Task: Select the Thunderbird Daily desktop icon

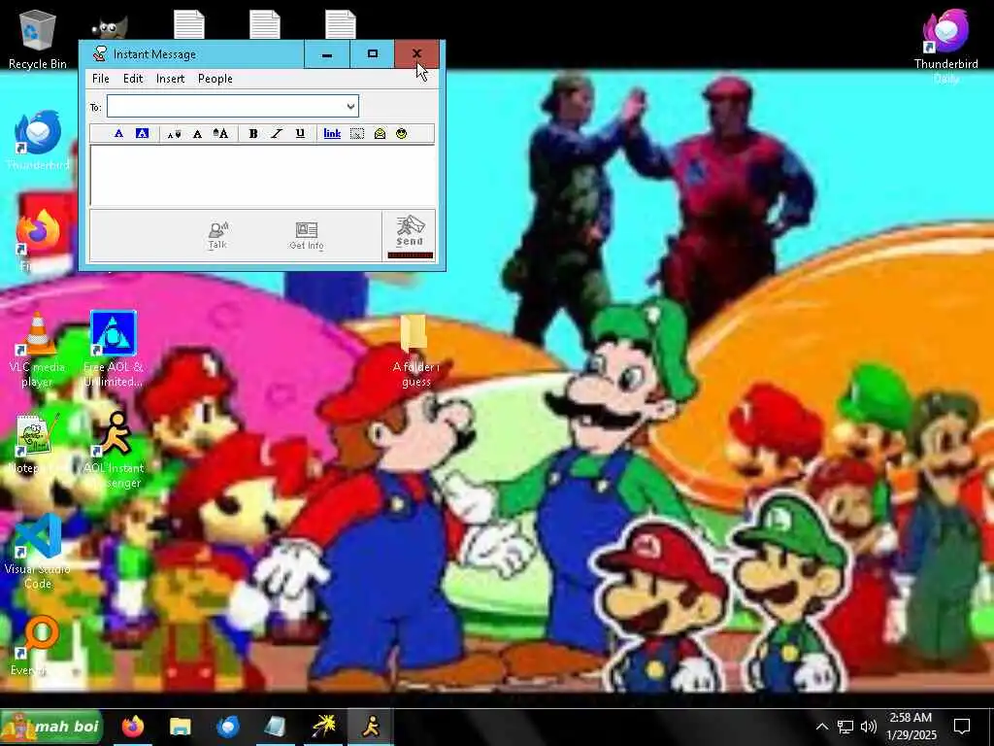Action: click(945, 46)
